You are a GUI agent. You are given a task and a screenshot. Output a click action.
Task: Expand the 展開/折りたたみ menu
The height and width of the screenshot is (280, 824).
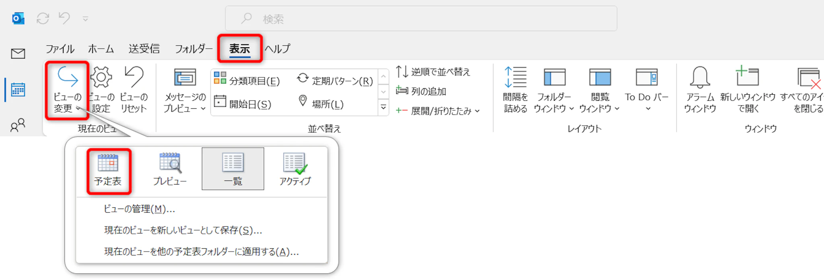(x=438, y=111)
